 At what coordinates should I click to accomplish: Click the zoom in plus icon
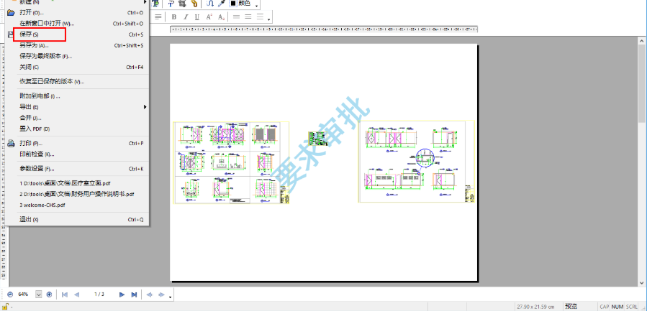(50, 294)
